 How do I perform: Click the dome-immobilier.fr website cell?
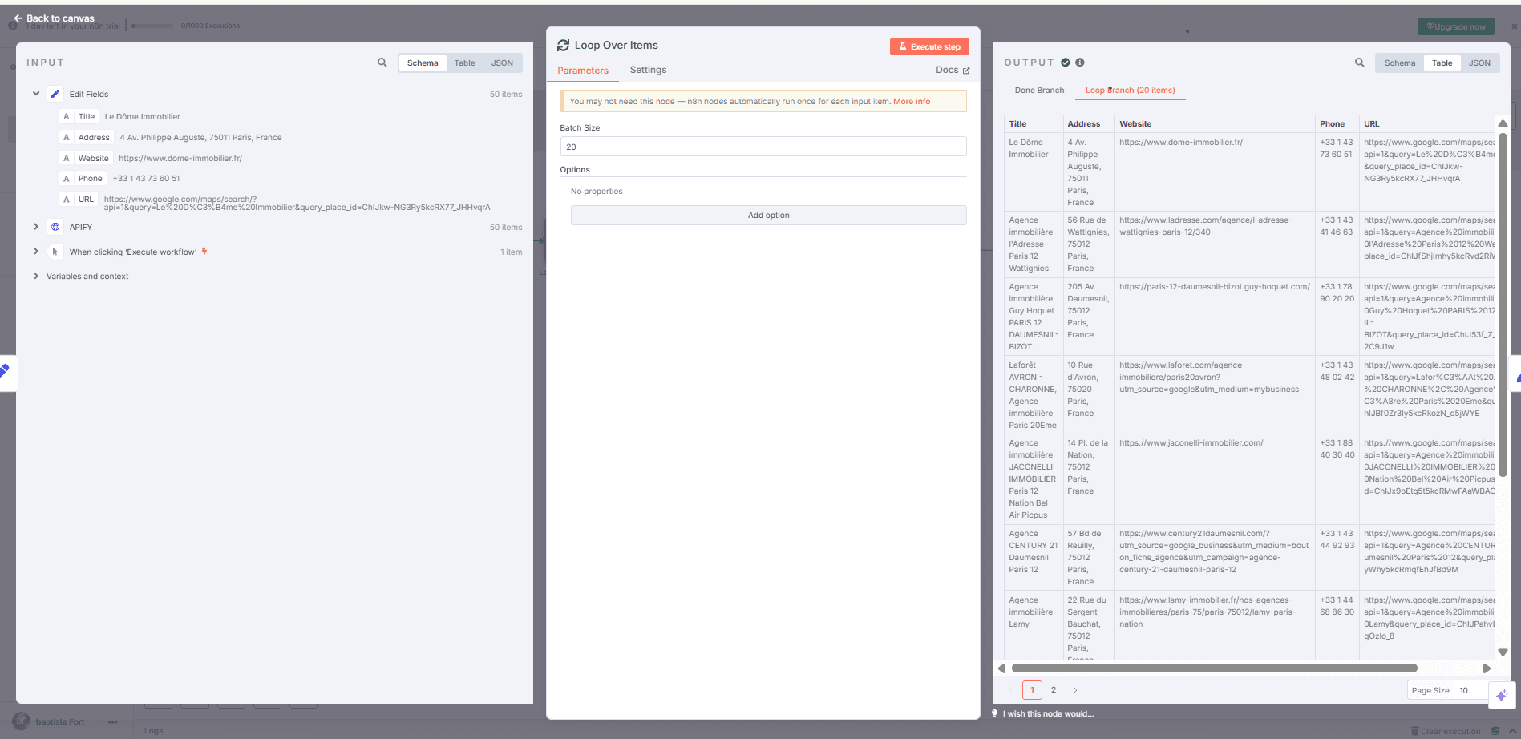pyautogui.click(x=1215, y=172)
